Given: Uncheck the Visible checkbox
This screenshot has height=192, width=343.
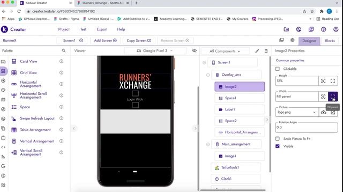Looking at the screenshot, I should pos(278,146).
